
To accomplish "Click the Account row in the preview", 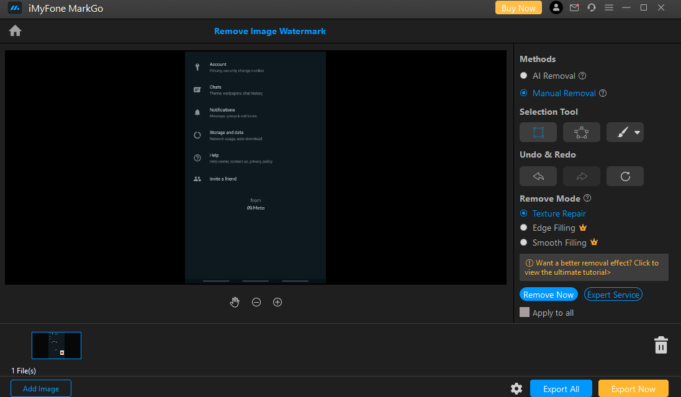I will [x=255, y=67].
